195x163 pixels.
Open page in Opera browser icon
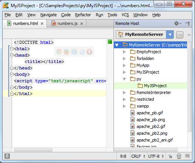click(89, 52)
